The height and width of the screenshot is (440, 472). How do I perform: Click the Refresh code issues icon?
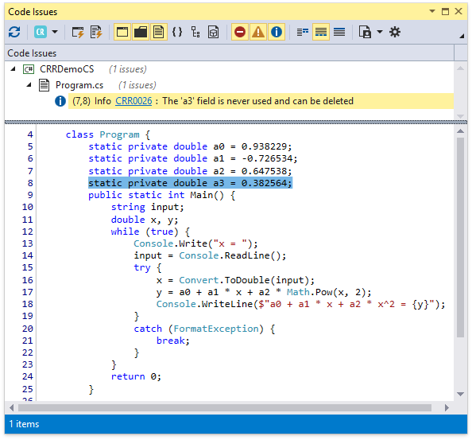[14, 32]
